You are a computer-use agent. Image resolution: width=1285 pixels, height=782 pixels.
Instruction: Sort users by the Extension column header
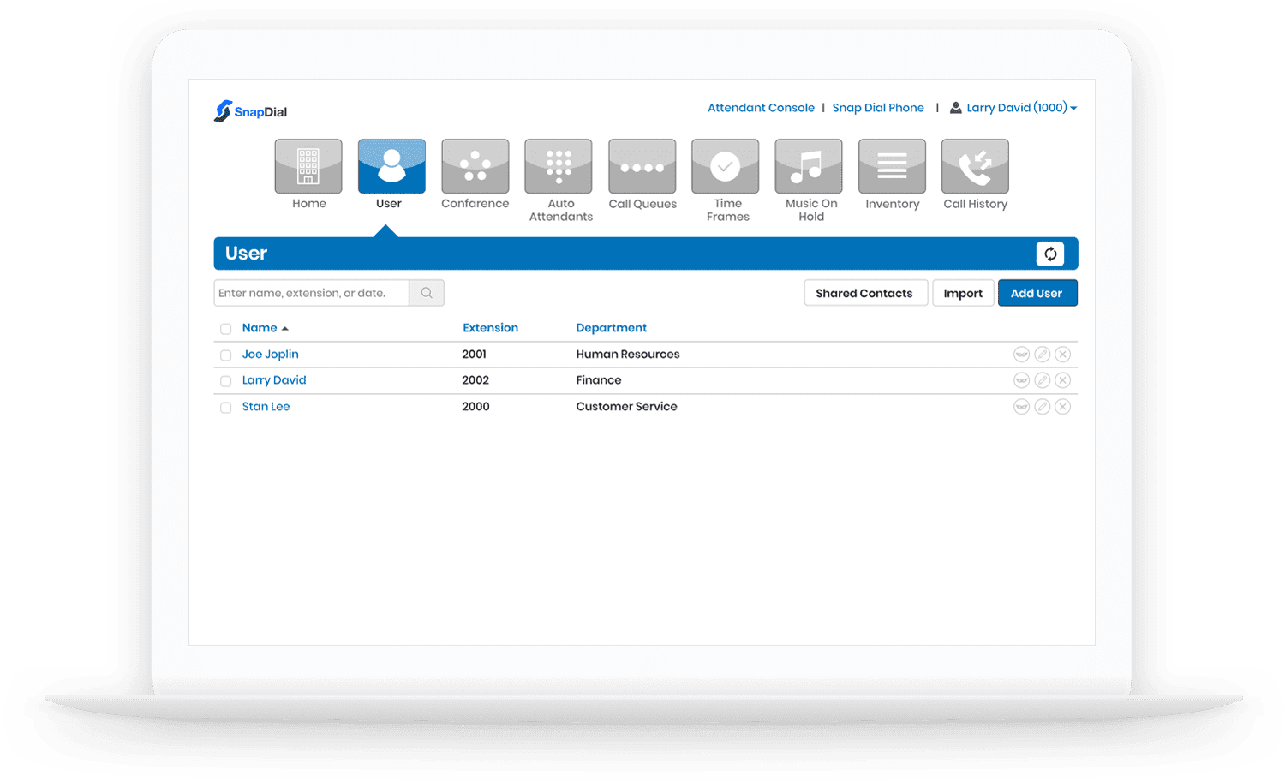pos(490,328)
